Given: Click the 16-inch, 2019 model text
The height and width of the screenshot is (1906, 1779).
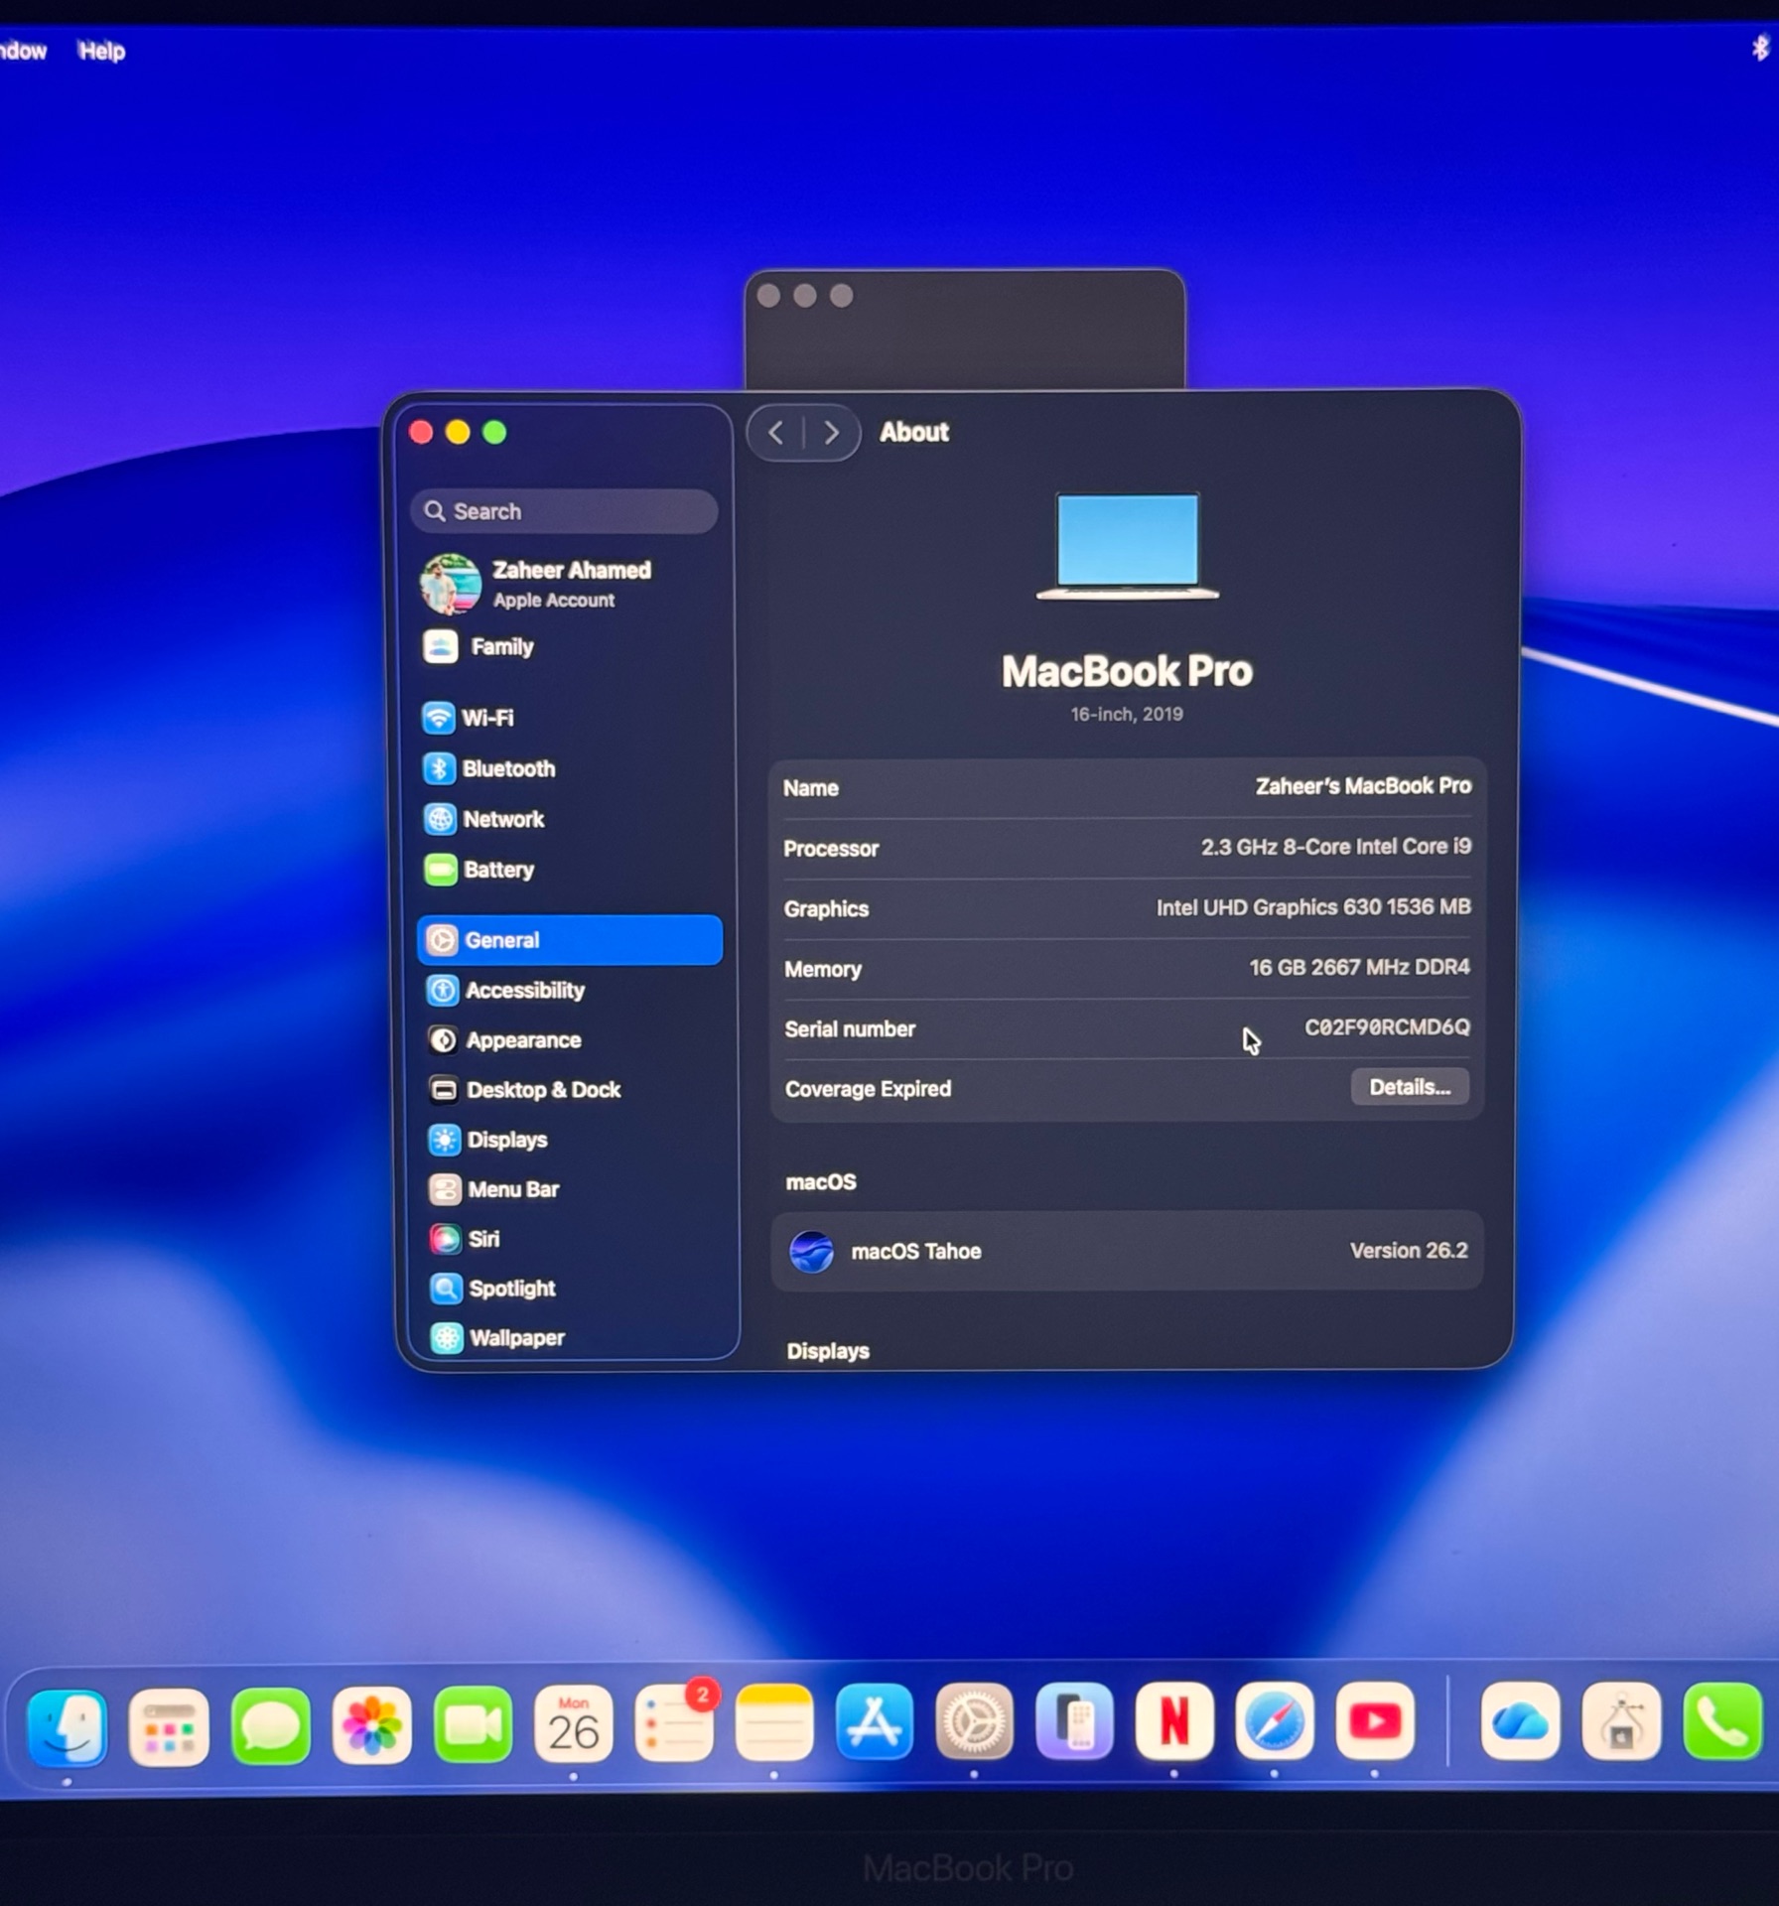Looking at the screenshot, I should 1127,714.
